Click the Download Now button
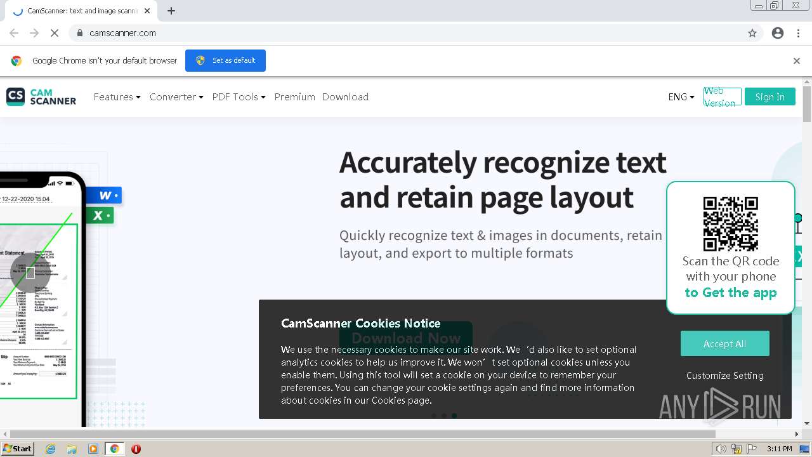812x457 pixels. [406, 338]
